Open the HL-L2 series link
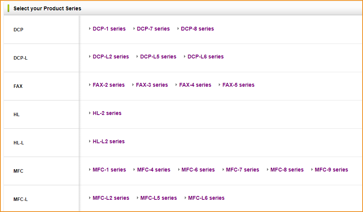 click(109, 141)
